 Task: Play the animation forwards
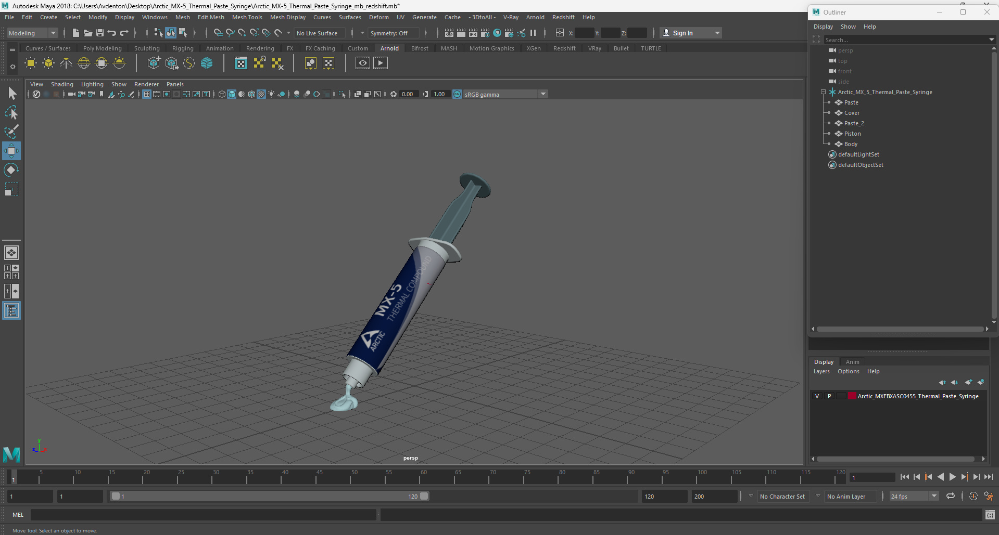click(953, 477)
